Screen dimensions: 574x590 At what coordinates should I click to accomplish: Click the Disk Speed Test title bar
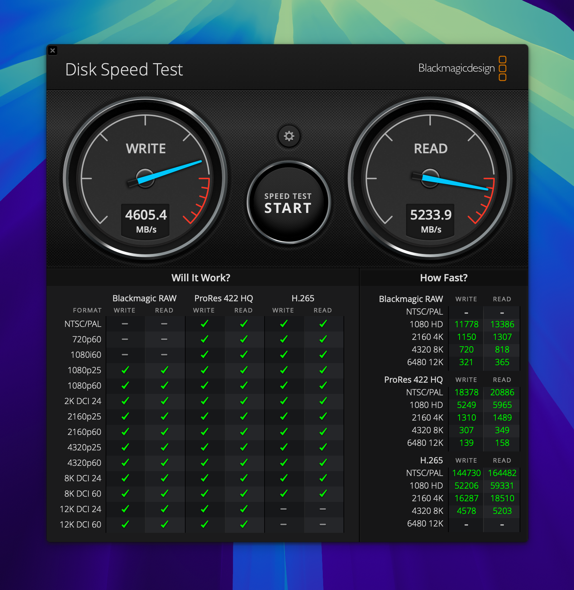click(124, 69)
